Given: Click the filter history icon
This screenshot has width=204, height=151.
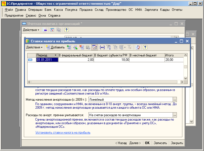Looking at the screenshot, I should pyautogui.click(x=121, y=47).
